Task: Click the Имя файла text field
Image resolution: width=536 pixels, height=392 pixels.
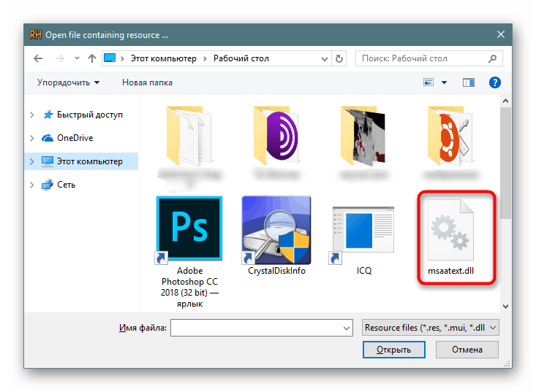Action: point(262,328)
